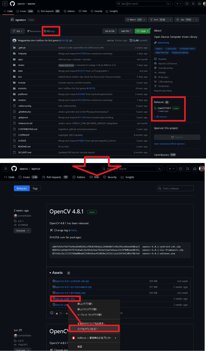The height and width of the screenshot is (351, 206).
Task: Click the tag icon next to 4.8.1
Action: point(16,221)
